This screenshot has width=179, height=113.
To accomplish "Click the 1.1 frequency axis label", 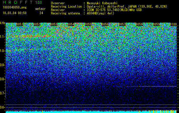I will tap(2, 37).
